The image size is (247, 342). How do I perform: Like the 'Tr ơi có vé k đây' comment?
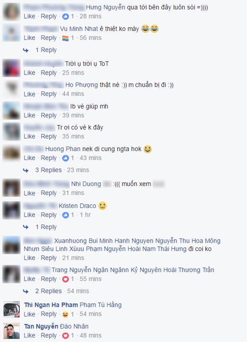point(29,136)
